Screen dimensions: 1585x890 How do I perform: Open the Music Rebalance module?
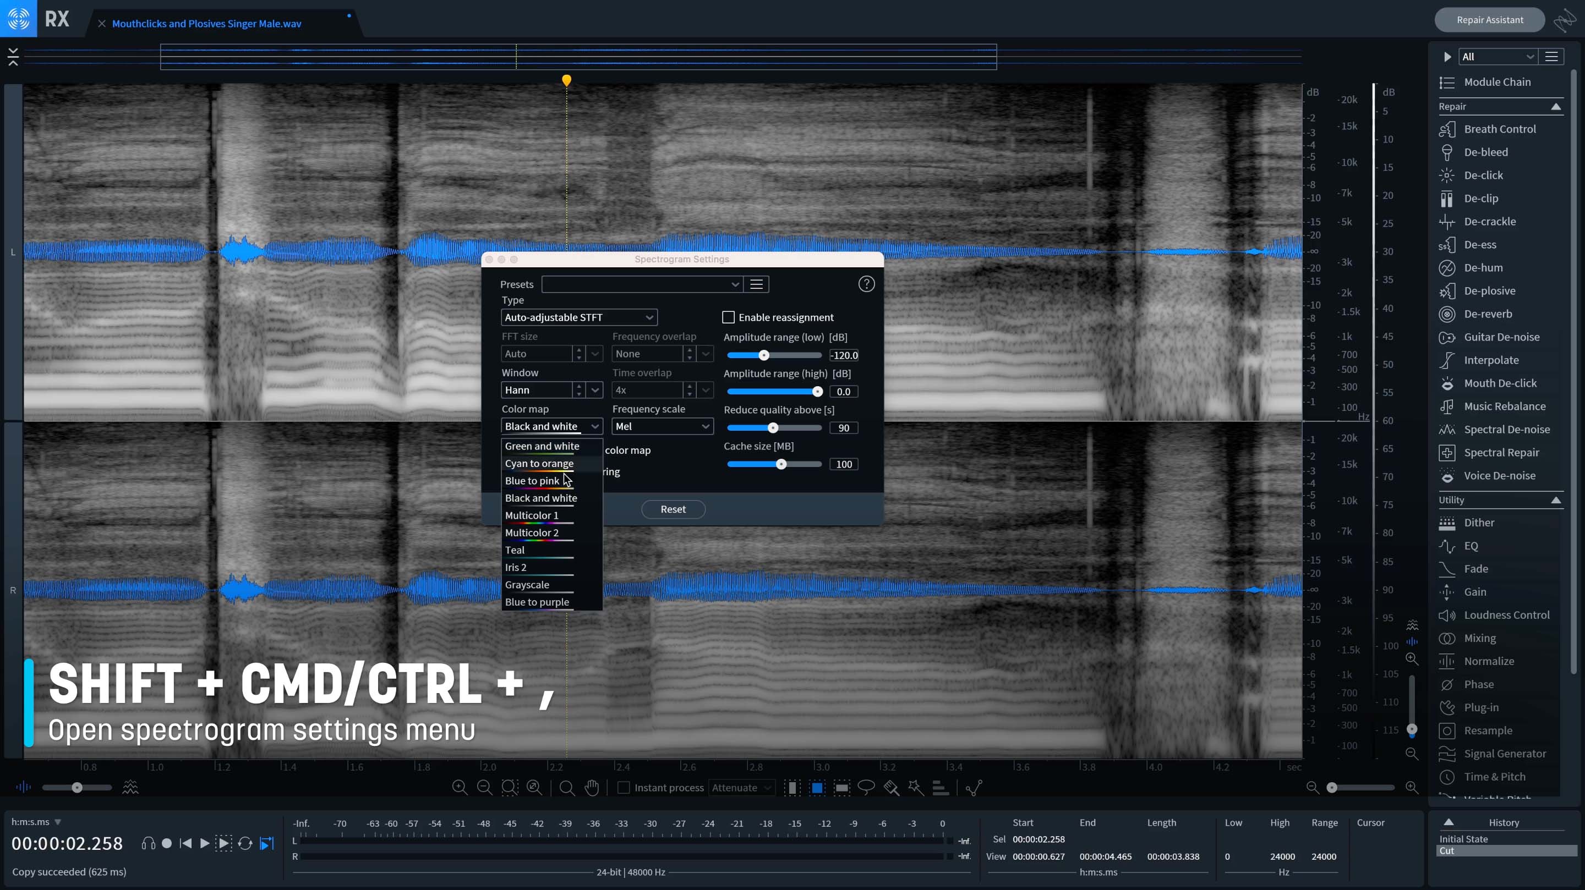pyautogui.click(x=1505, y=406)
